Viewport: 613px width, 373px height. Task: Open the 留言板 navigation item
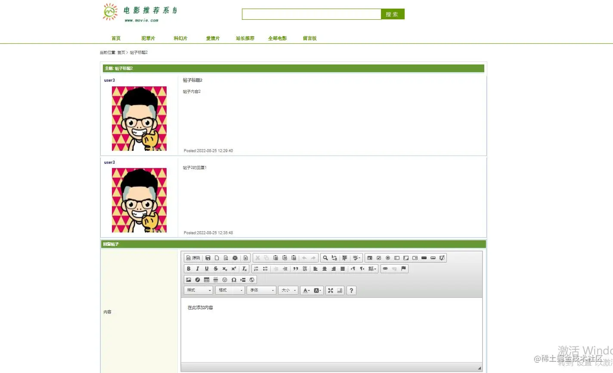click(310, 38)
